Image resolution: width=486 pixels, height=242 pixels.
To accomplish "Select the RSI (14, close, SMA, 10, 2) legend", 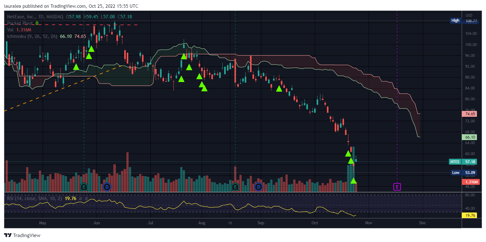I will [35, 199].
